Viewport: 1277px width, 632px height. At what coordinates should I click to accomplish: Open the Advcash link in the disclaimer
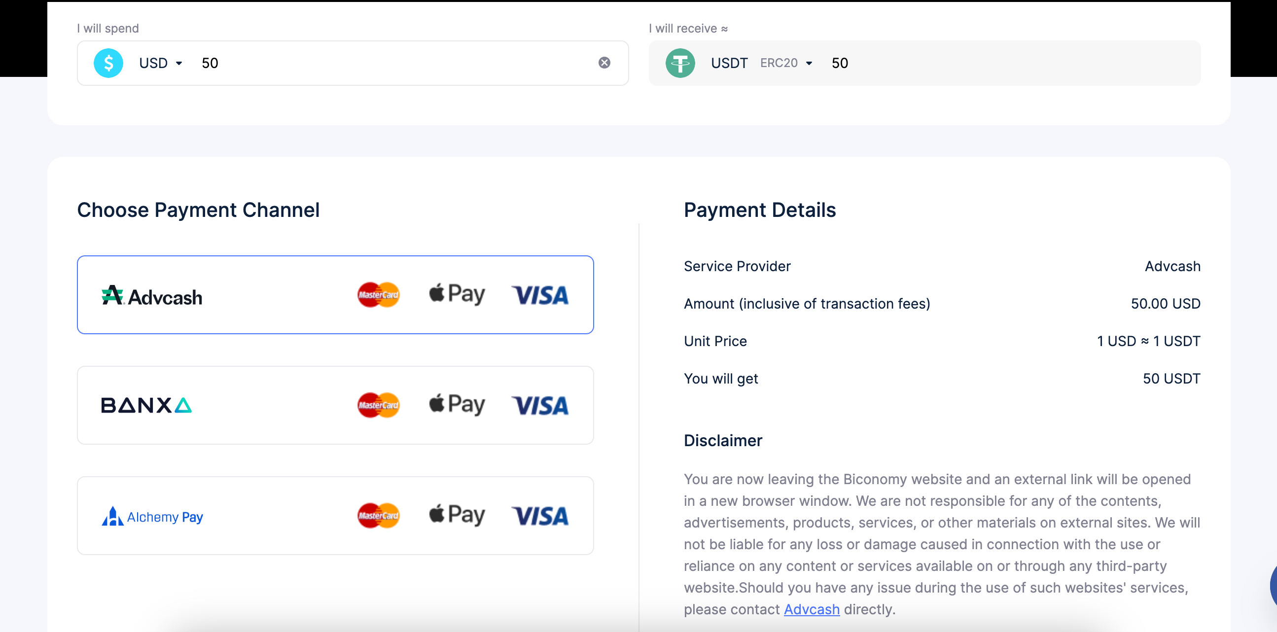point(812,609)
